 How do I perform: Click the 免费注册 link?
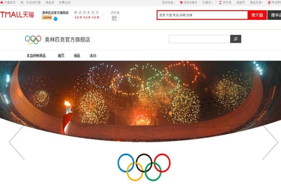click(64, 3)
